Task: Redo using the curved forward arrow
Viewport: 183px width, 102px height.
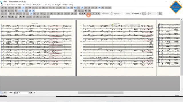Action: click(x=89, y=11)
